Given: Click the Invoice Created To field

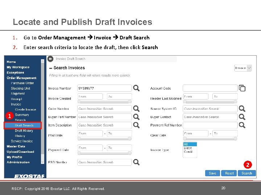Looking at the screenshot, I should pyautogui.click(x=119, y=96).
